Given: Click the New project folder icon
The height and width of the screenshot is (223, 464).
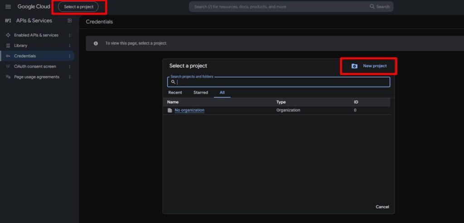Looking at the screenshot, I should (354, 66).
